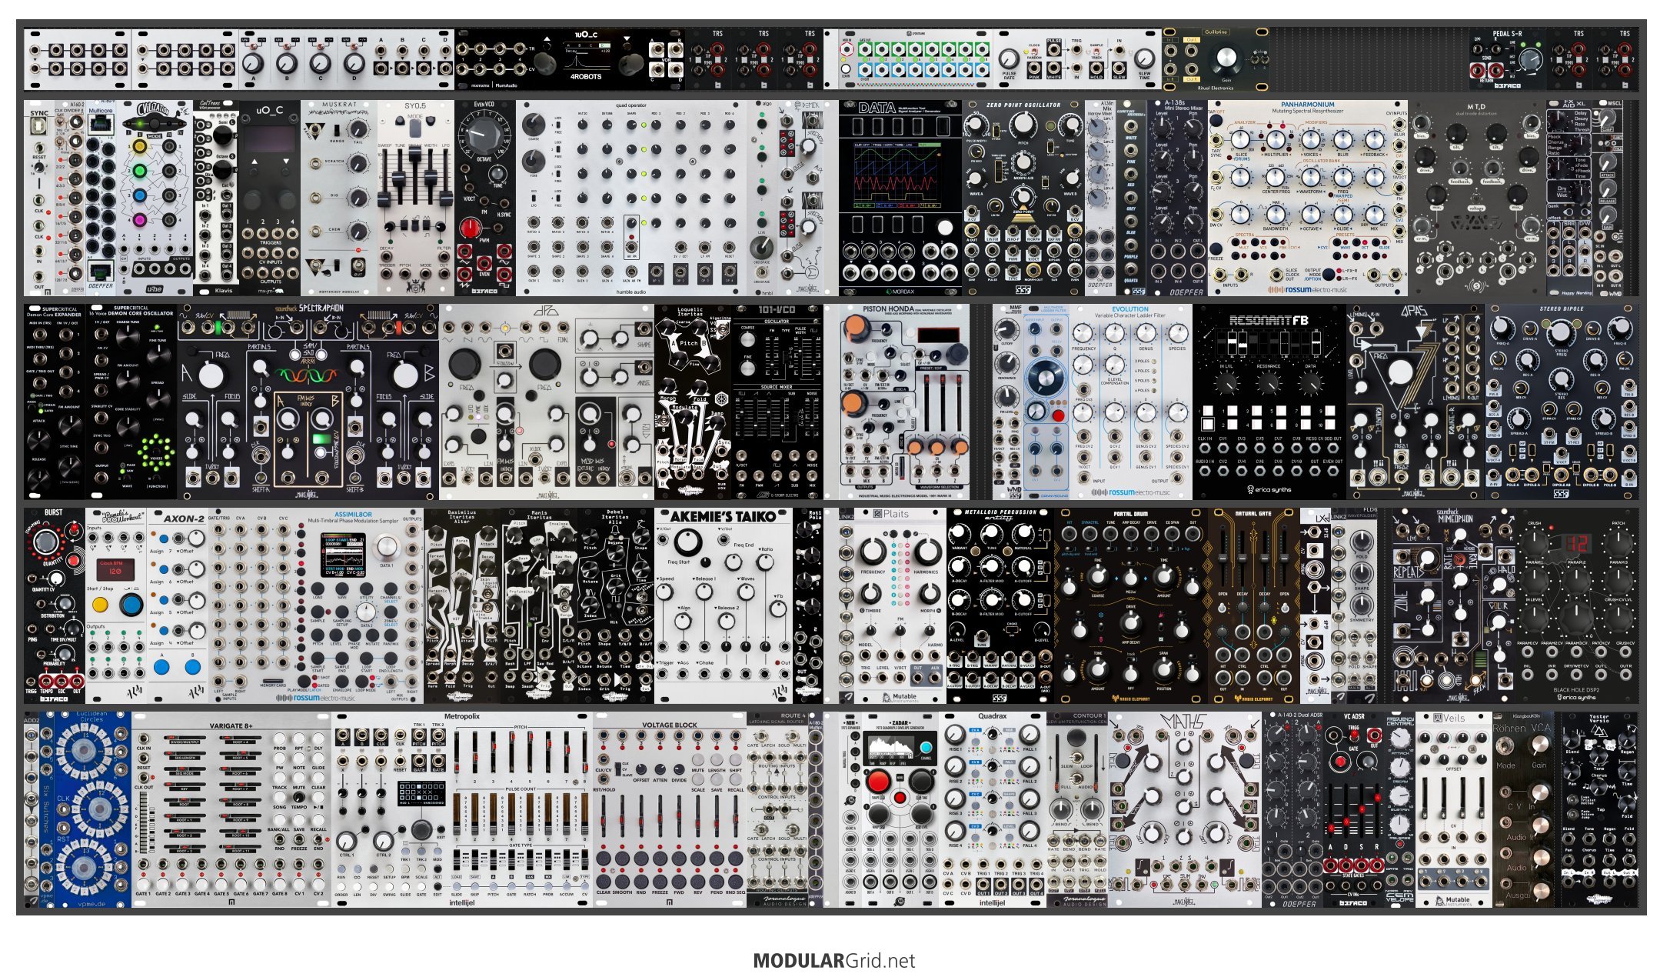Image resolution: width=1670 pixels, height=977 pixels.
Task: Open the Guillotine module in the top row
Action: coord(1216,60)
